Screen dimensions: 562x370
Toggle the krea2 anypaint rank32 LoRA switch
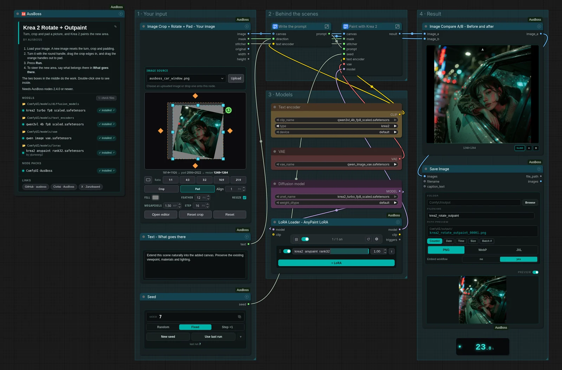(287, 251)
